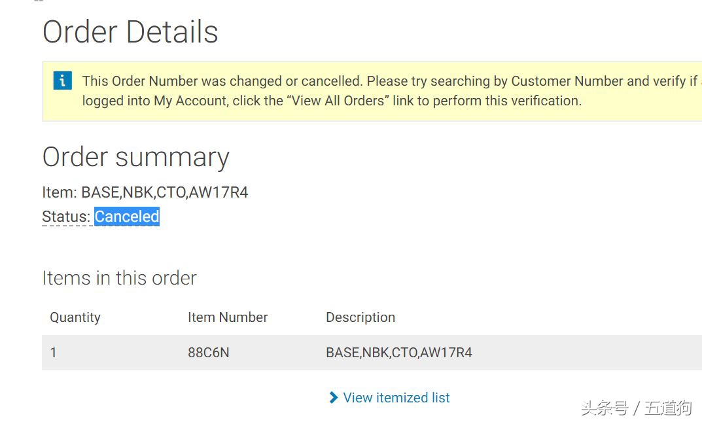Click the Status label with dotted underline
The image size is (702, 422).
[x=65, y=217]
